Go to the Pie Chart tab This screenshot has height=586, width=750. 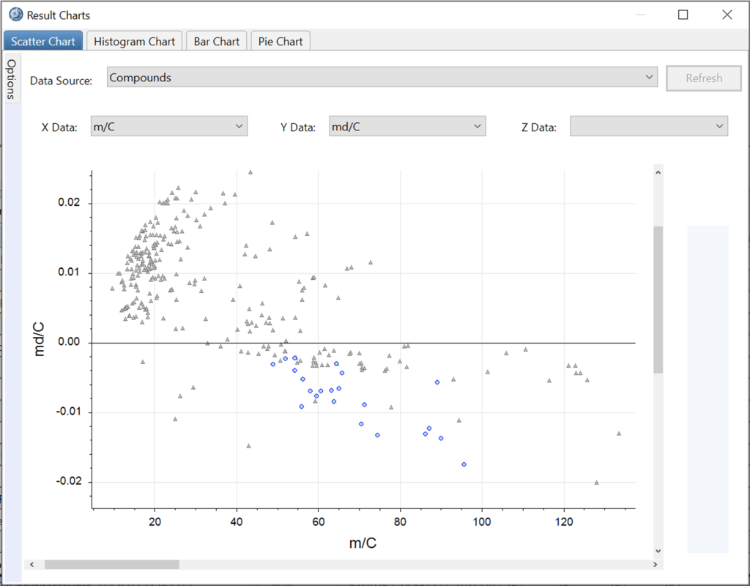281,41
